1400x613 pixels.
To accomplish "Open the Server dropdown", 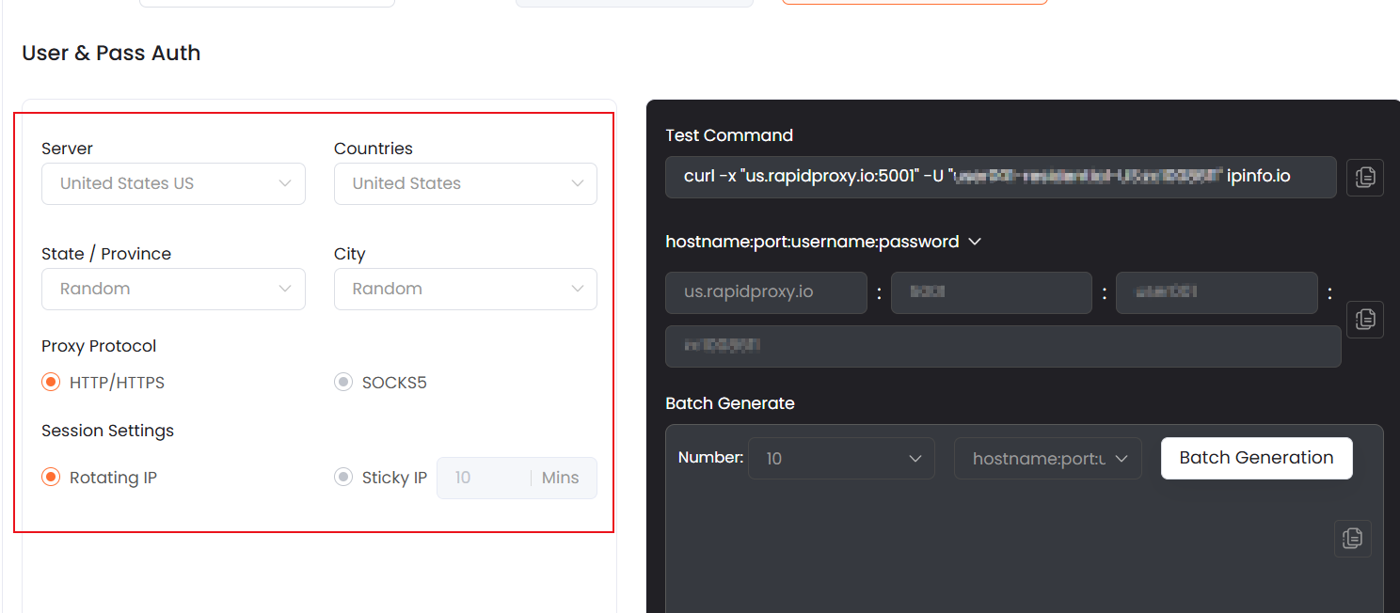I will point(173,183).
